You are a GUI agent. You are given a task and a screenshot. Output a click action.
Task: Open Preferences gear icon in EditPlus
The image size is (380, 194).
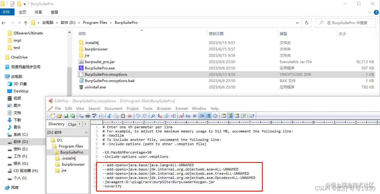click(215, 116)
